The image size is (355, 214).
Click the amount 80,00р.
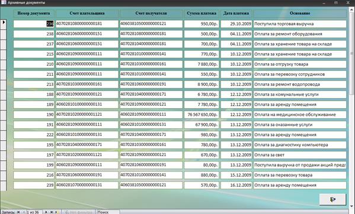(202, 165)
